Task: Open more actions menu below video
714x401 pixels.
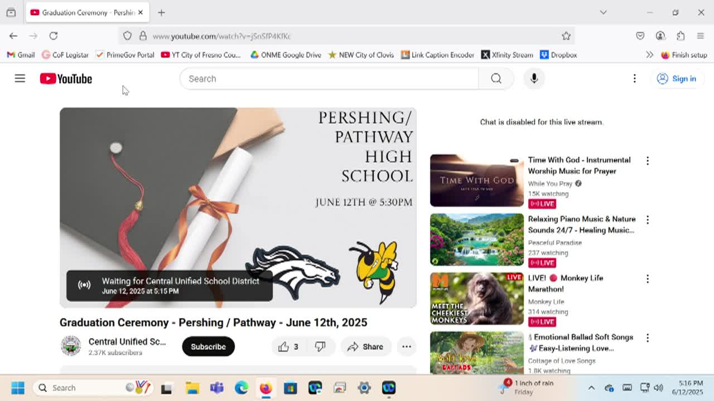Action: 407,346
